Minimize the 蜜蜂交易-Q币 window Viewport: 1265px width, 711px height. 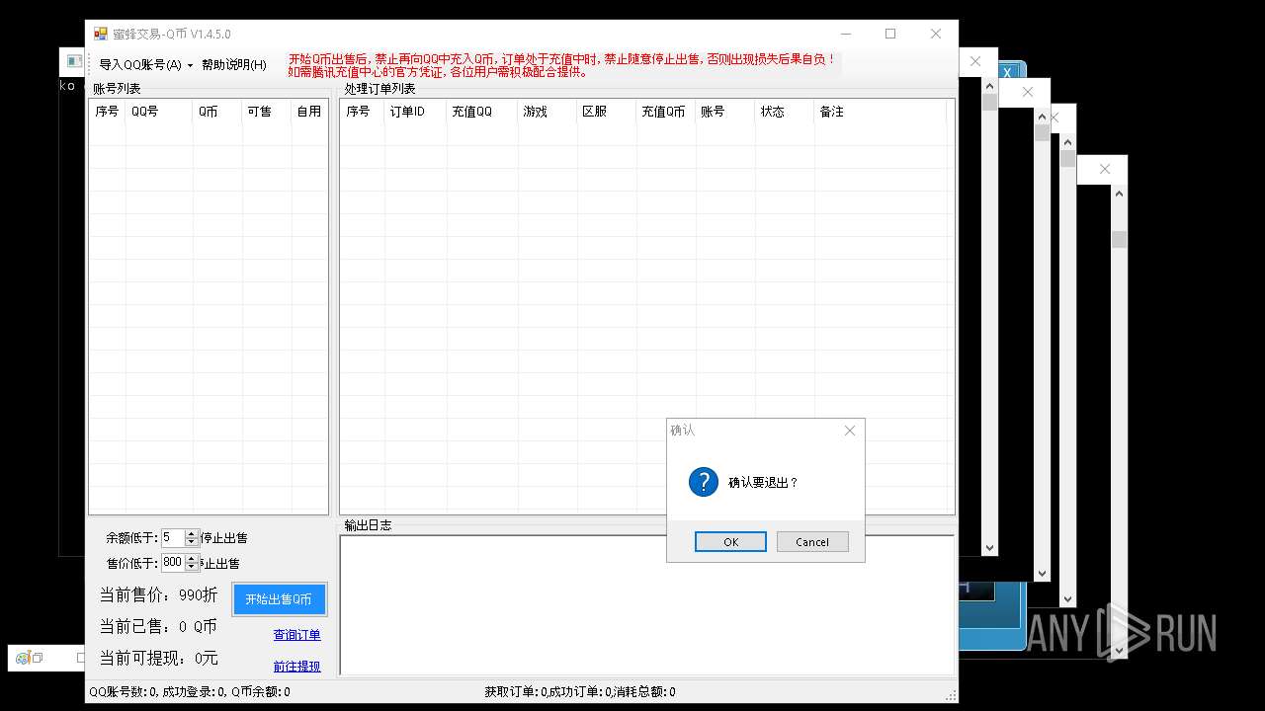click(845, 34)
